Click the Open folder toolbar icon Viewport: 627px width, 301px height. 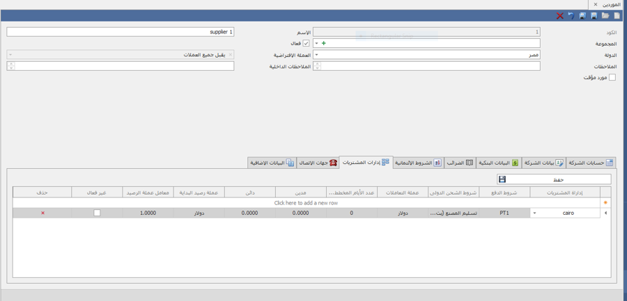tap(605, 15)
